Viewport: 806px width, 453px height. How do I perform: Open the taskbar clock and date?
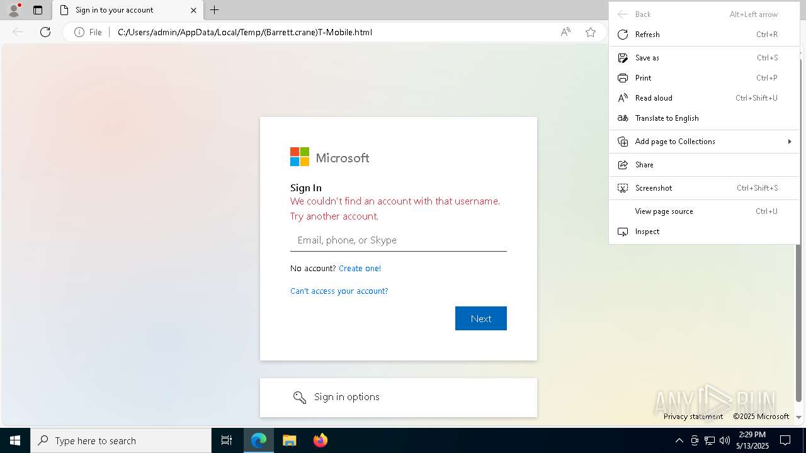[752, 440]
